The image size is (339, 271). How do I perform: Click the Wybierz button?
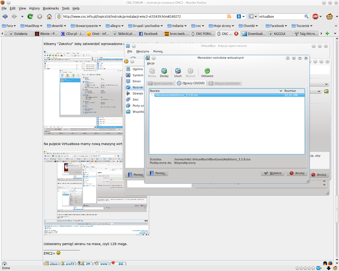coord(273,173)
